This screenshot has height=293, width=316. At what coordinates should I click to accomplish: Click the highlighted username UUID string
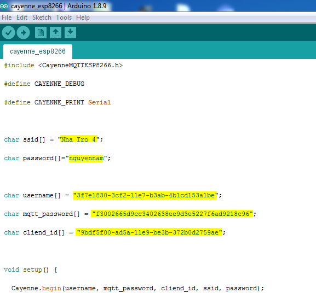pos(145,195)
